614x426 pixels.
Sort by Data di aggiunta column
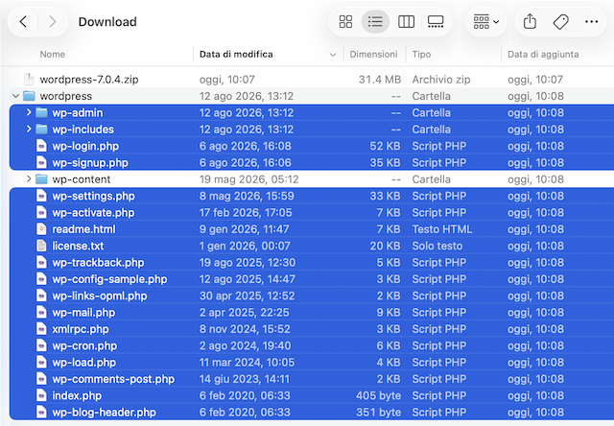pos(543,54)
